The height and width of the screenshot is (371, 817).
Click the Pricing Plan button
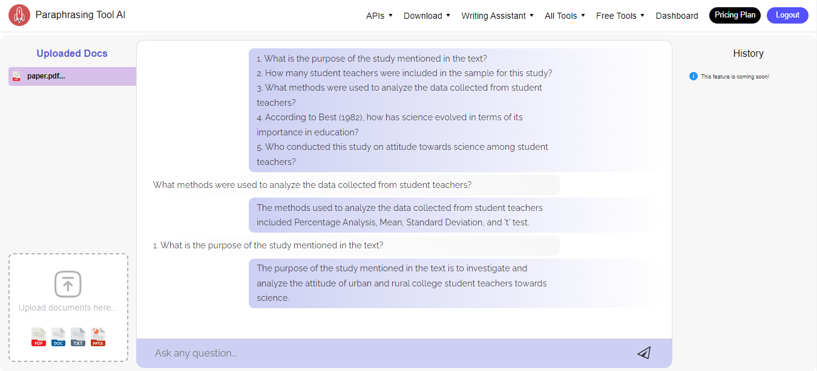(735, 15)
